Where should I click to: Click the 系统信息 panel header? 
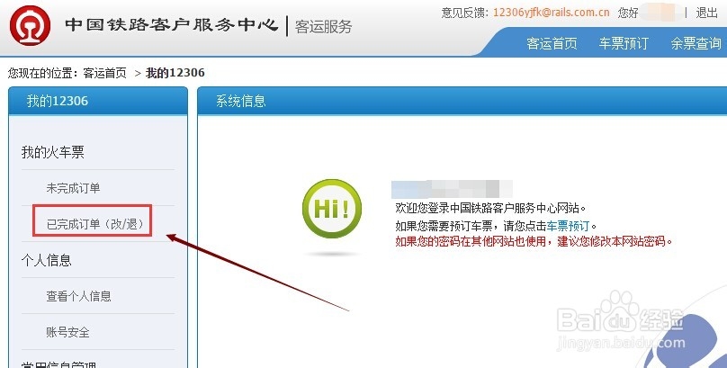click(462, 101)
